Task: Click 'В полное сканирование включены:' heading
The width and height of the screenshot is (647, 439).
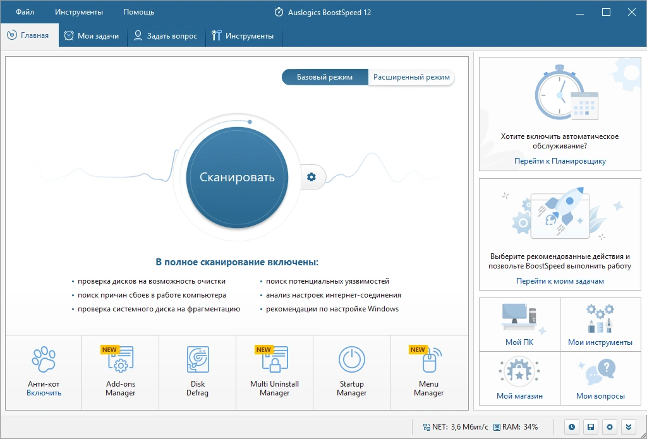Action: [x=237, y=262]
